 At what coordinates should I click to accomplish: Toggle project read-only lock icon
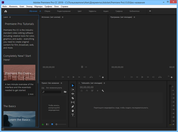[x=43, y=124]
